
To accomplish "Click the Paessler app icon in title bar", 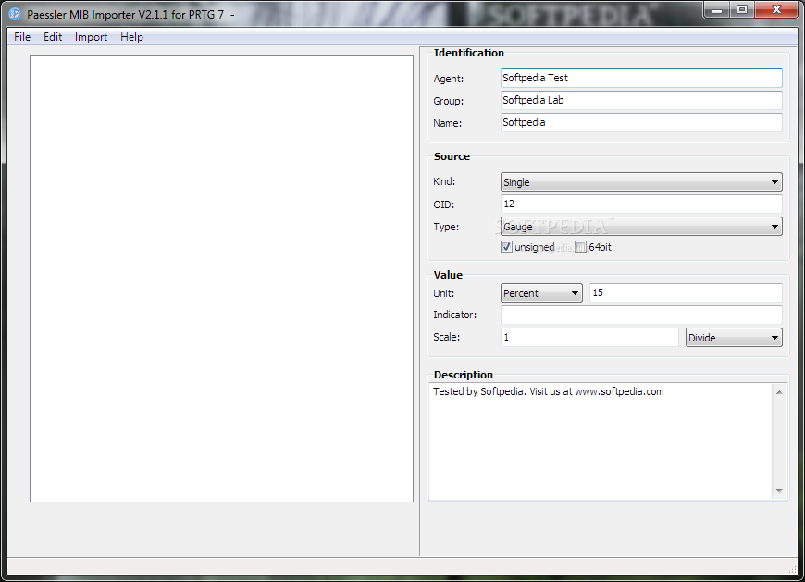I will point(15,14).
